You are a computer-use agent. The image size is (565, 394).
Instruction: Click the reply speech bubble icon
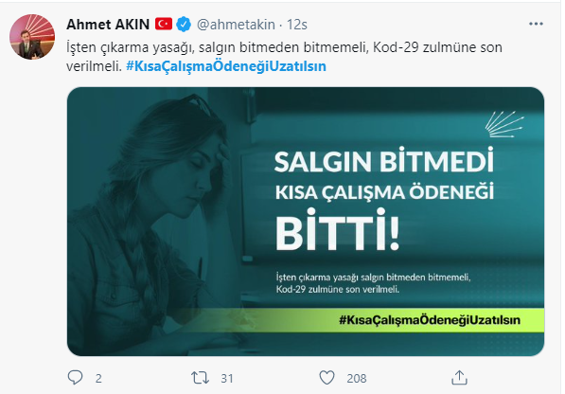(x=75, y=377)
